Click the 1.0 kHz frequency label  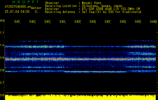pyautogui.click(x=2, y=45)
